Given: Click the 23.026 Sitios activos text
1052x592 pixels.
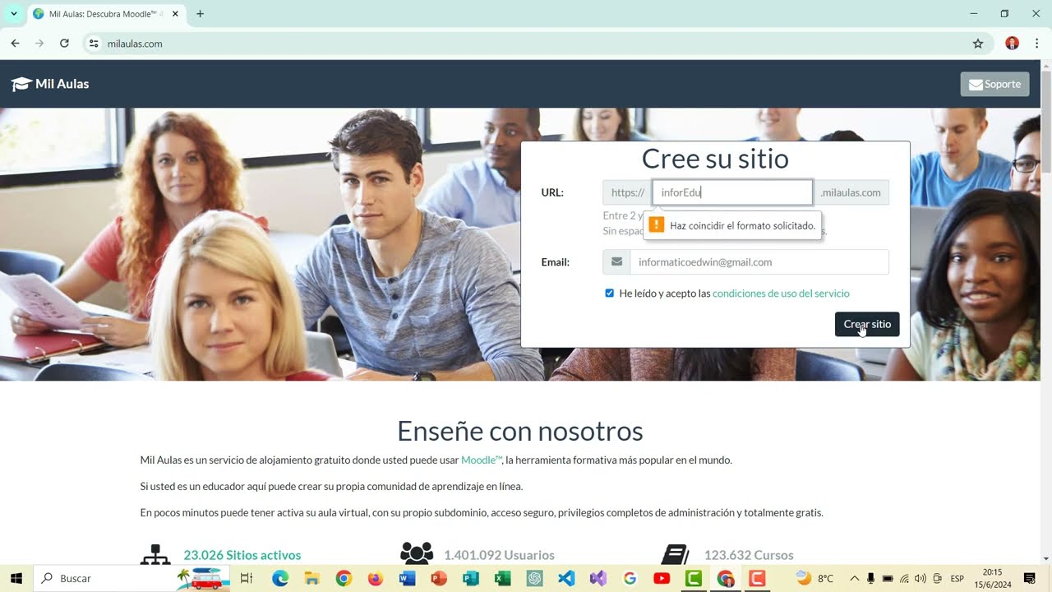Looking at the screenshot, I should point(242,555).
